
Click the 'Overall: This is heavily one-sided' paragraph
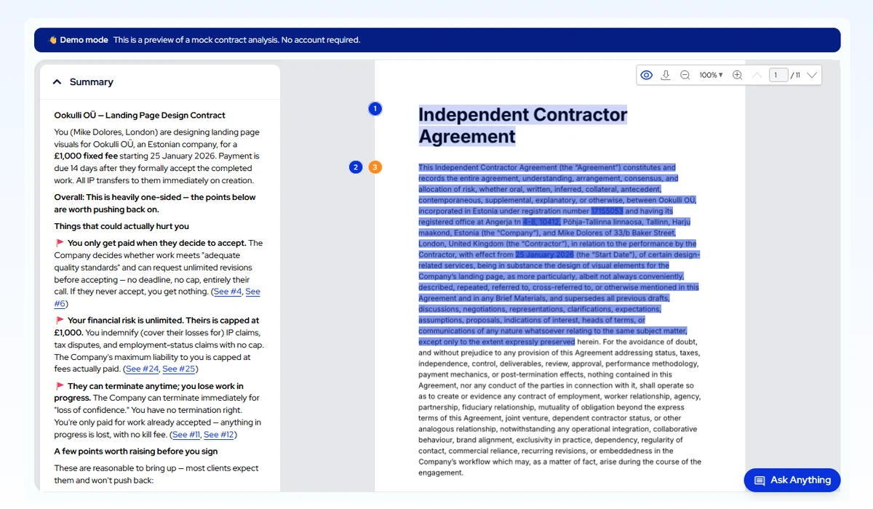[x=155, y=204]
